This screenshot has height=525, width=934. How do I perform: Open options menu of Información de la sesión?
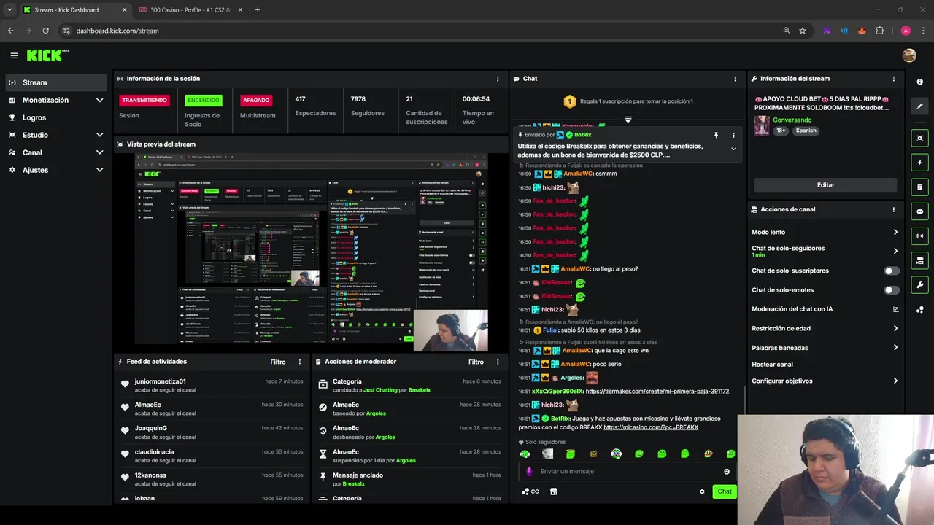pos(498,79)
